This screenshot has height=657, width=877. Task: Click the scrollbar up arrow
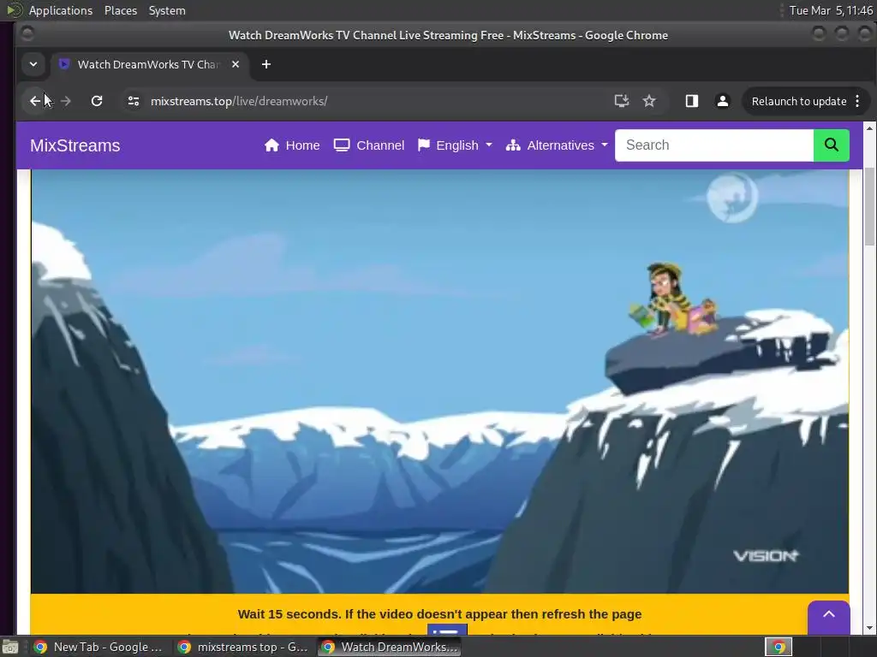click(869, 128)
